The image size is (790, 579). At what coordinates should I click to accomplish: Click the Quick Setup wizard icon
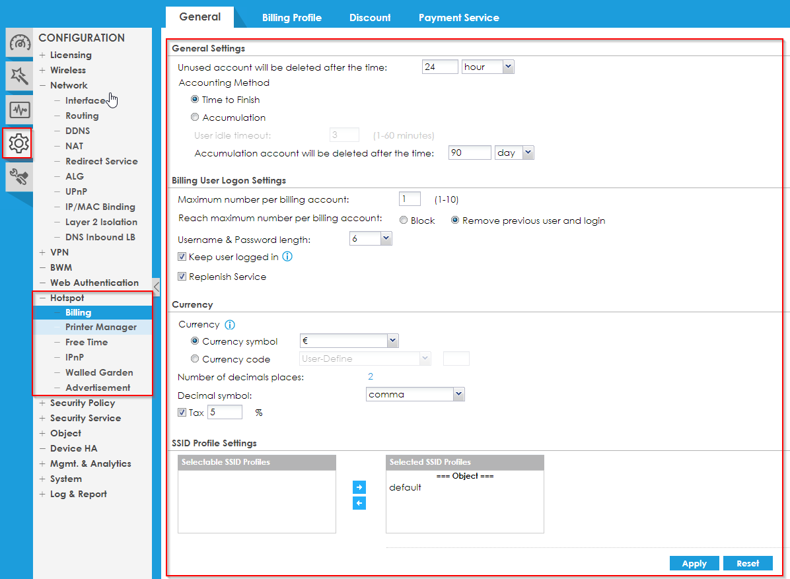pyautogui.click(x=19, y=77)
